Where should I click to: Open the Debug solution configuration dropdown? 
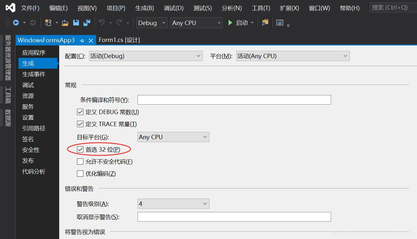[152, 23]
